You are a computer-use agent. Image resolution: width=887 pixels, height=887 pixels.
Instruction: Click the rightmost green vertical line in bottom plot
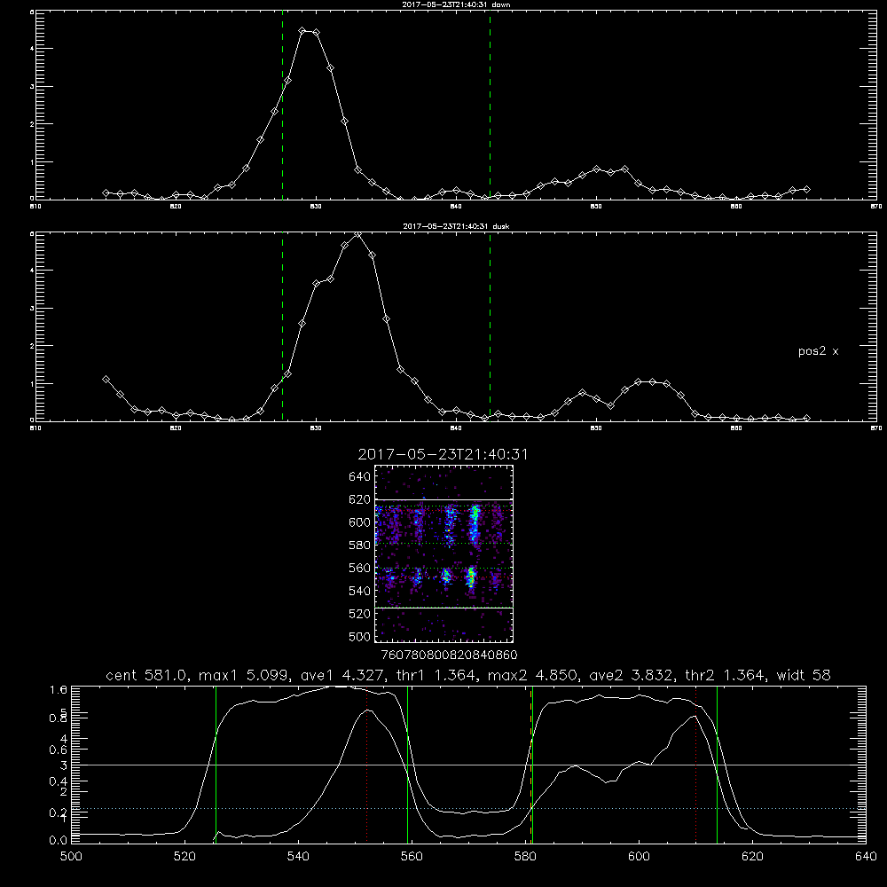coord(717,764)
